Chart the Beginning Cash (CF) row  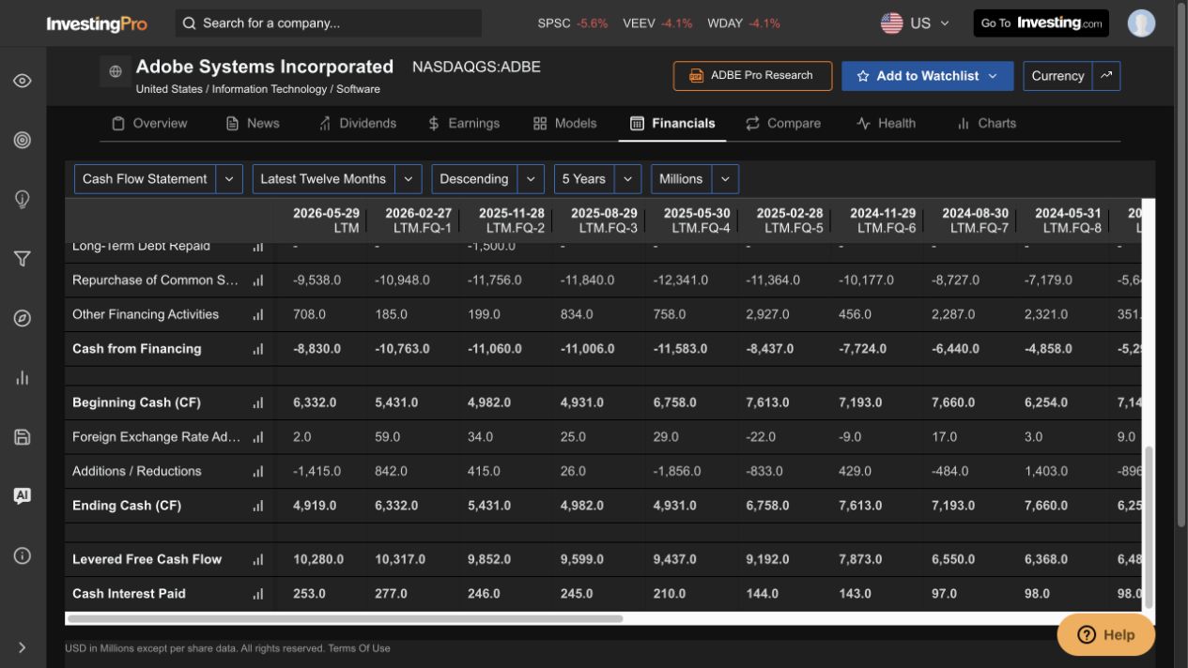pos(257,403)
